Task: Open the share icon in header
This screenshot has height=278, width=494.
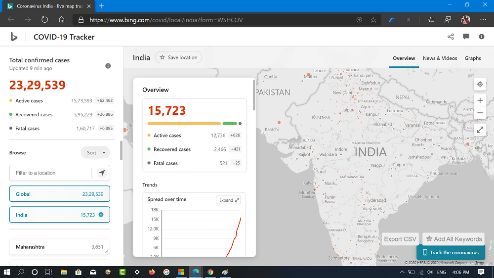Action: click(x=451, y=37)
